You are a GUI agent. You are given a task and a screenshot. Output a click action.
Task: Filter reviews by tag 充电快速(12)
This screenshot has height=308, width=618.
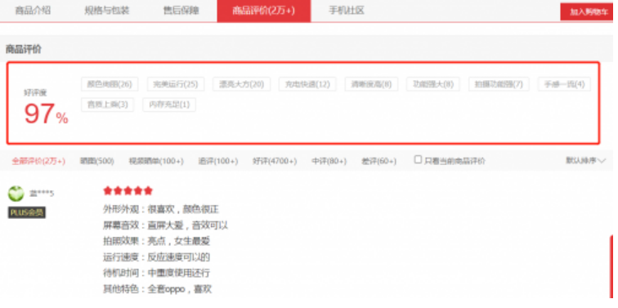[307, 84]
